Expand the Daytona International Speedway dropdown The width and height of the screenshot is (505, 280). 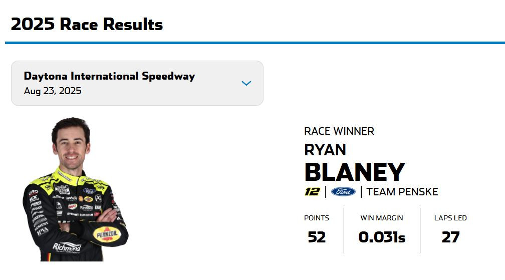pos(137,83)
